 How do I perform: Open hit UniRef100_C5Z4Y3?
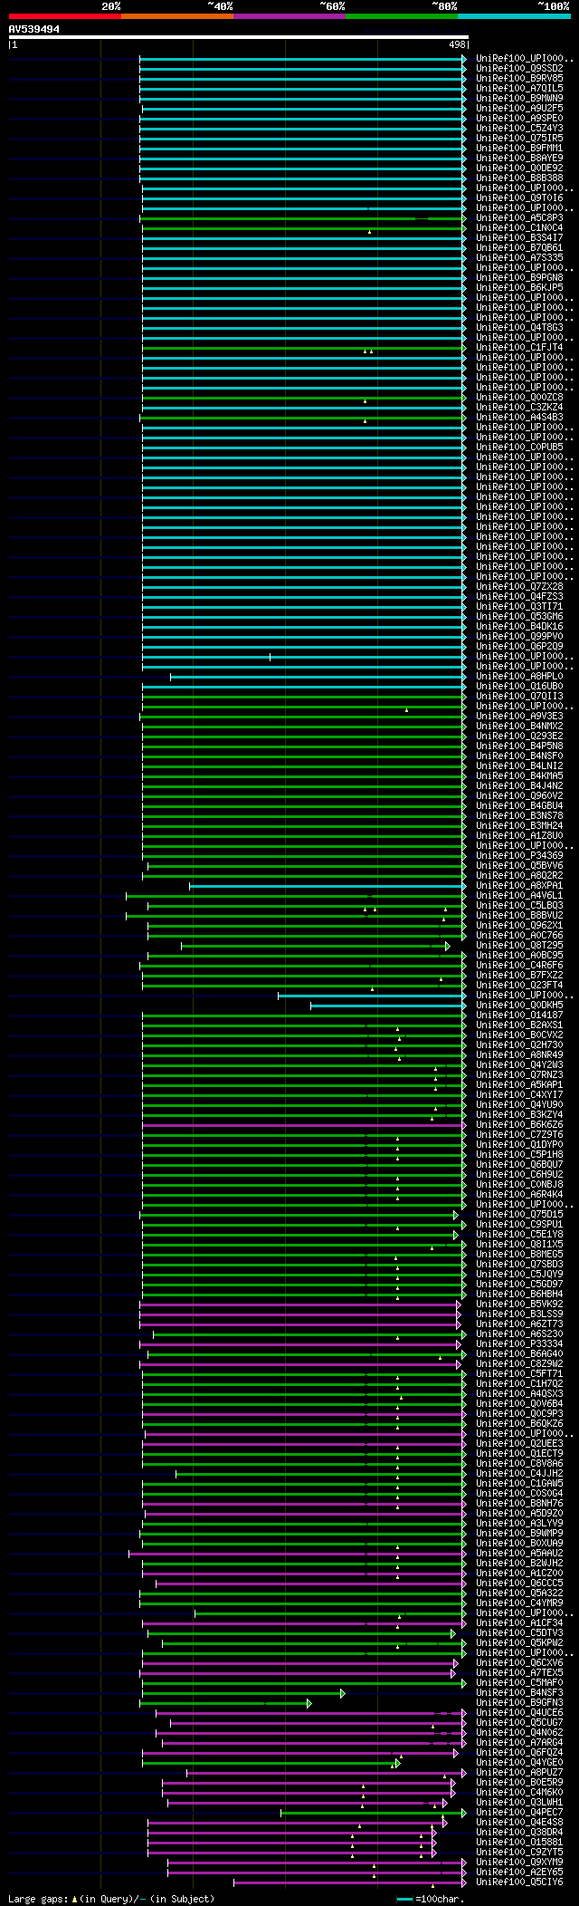[x=519, y=128]
